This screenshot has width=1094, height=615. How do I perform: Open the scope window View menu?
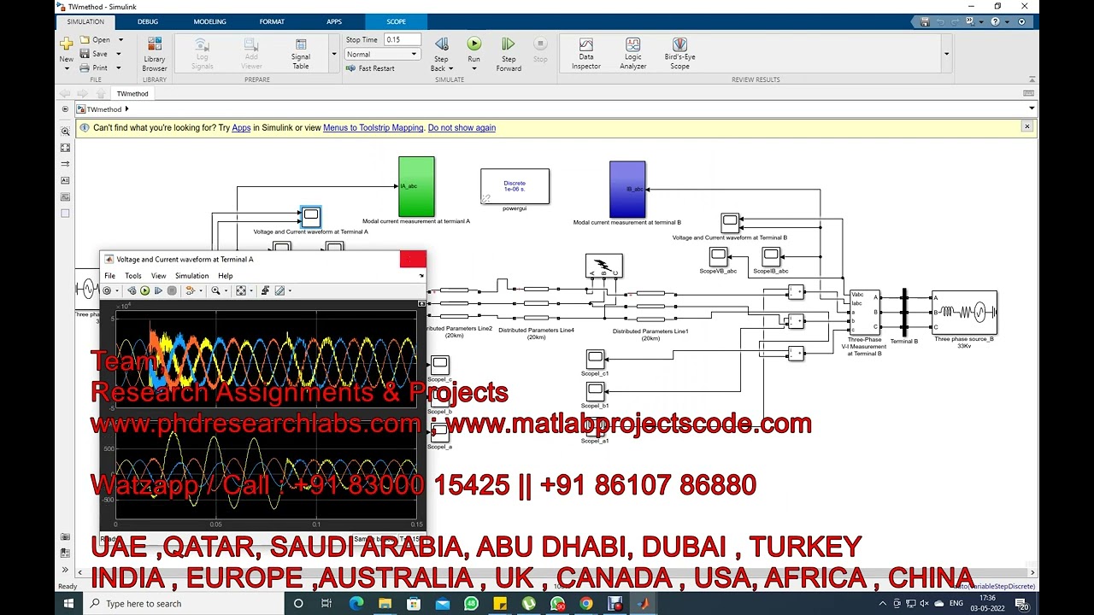[159, 276]
